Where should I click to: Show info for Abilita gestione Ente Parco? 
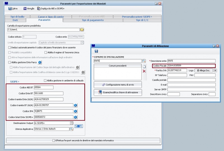40,62
